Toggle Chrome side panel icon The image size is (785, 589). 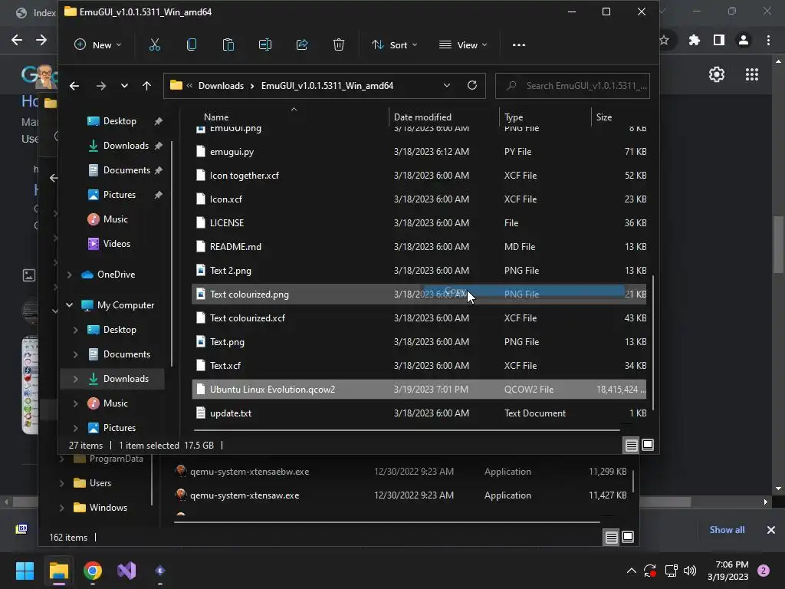coord(719,40)
